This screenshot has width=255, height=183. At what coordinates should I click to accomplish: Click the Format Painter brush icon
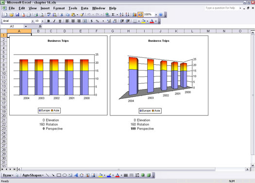[82, 15]
